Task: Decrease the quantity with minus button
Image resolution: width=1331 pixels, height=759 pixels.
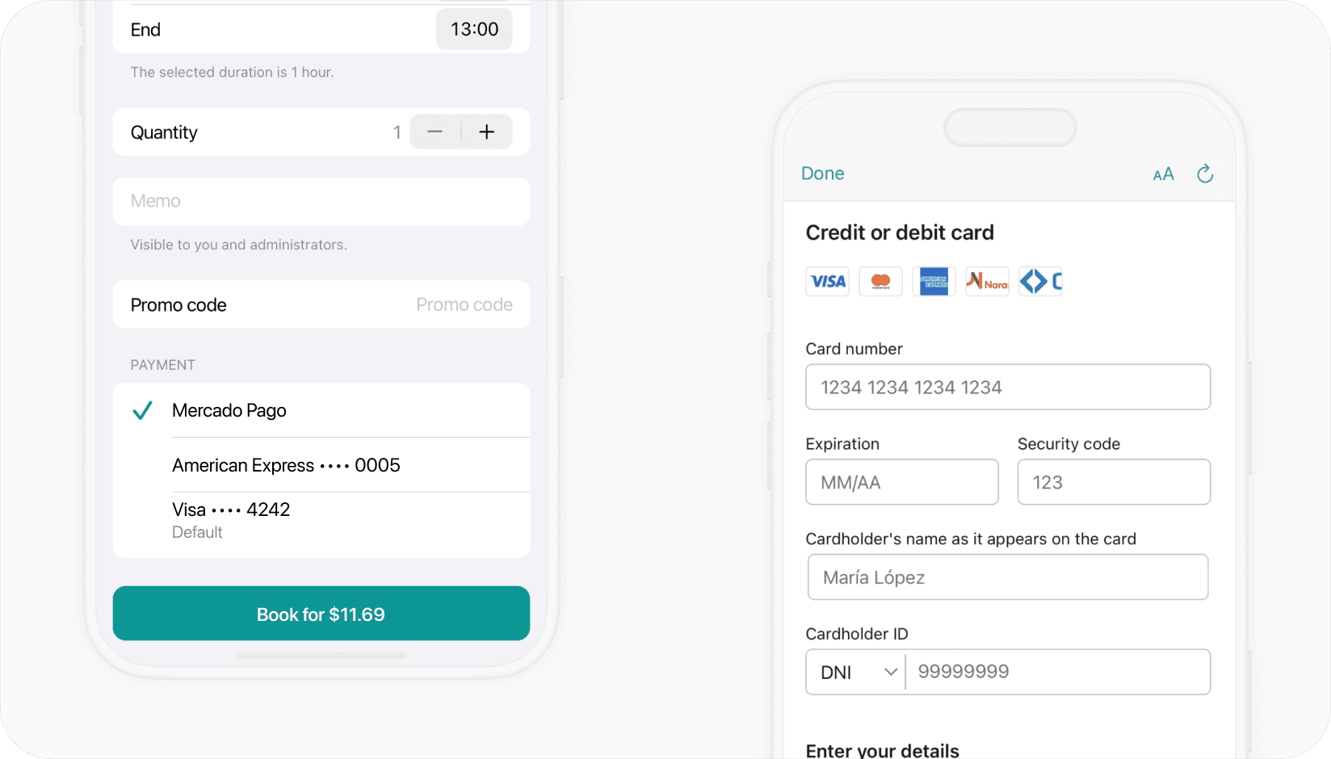Action: pos(435,131)
